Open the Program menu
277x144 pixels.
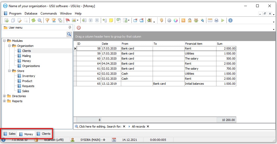pyautogui.click(x=15, y=13)
